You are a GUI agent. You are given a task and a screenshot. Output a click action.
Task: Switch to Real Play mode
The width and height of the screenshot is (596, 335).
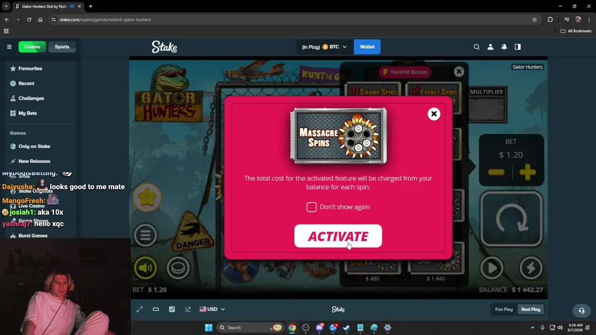531,309
